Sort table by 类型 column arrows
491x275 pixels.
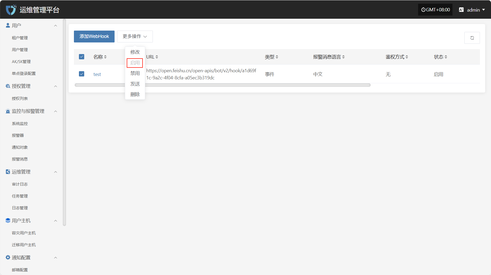tap(277, 57)
